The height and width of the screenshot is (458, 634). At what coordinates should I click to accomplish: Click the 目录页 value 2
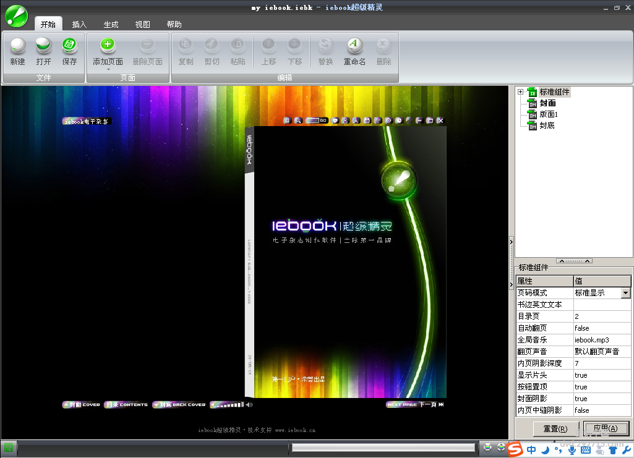tap(602, 316)
